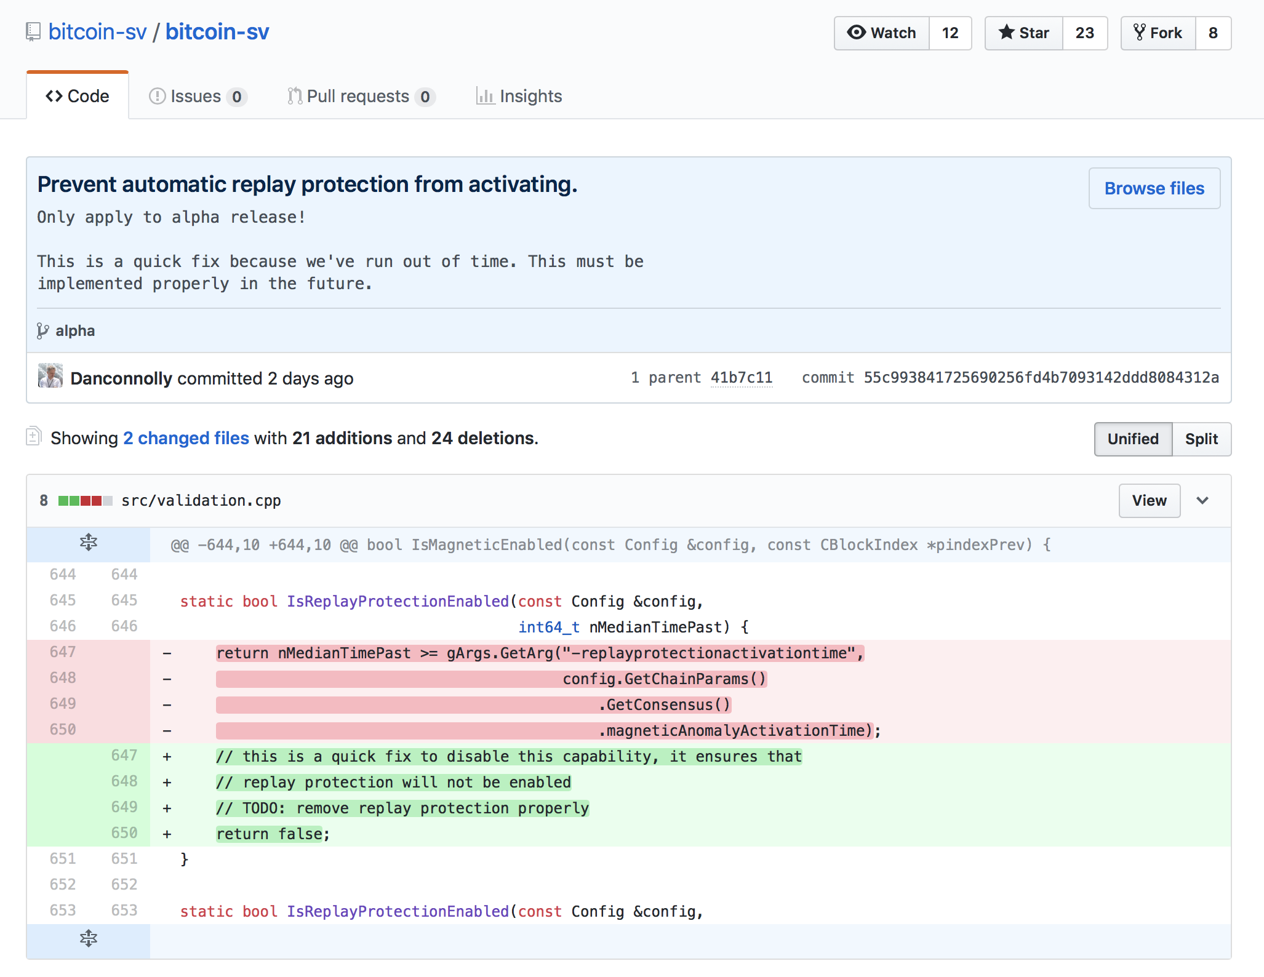Click the src/validation.cpp file name
Screen dimensions: 1264x977
pos(201,501)
